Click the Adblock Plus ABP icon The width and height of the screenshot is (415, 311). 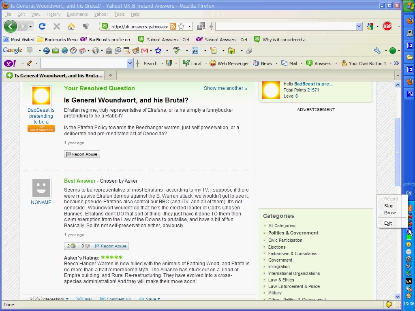[387, 26]
